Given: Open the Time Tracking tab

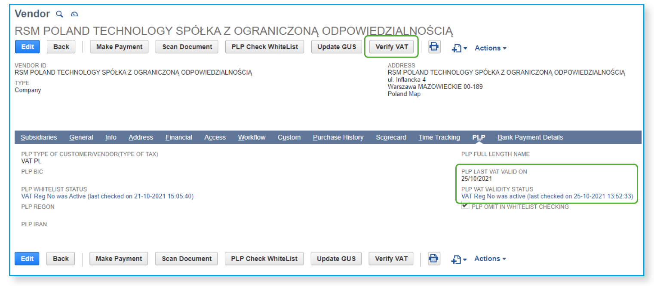Looking at the screenshot, I should click(x=439, y=137).
